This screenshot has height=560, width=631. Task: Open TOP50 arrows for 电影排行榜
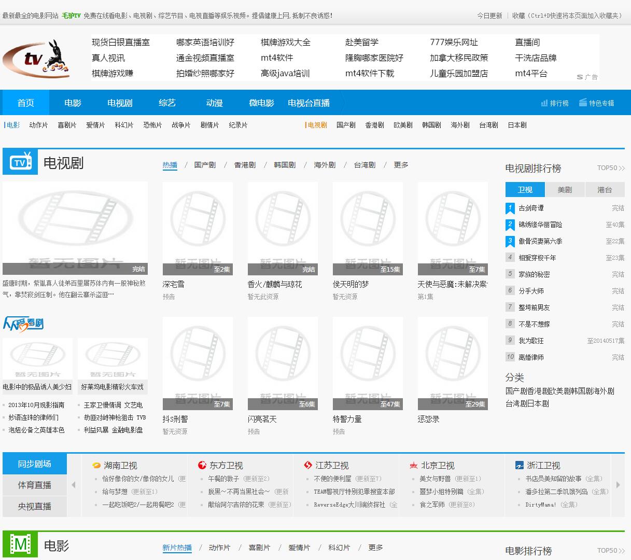622,551
